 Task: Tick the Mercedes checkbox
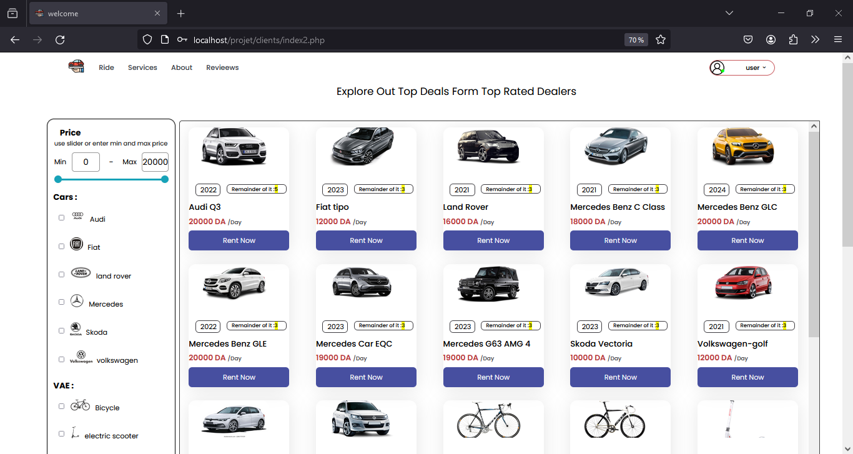point(61,302)
